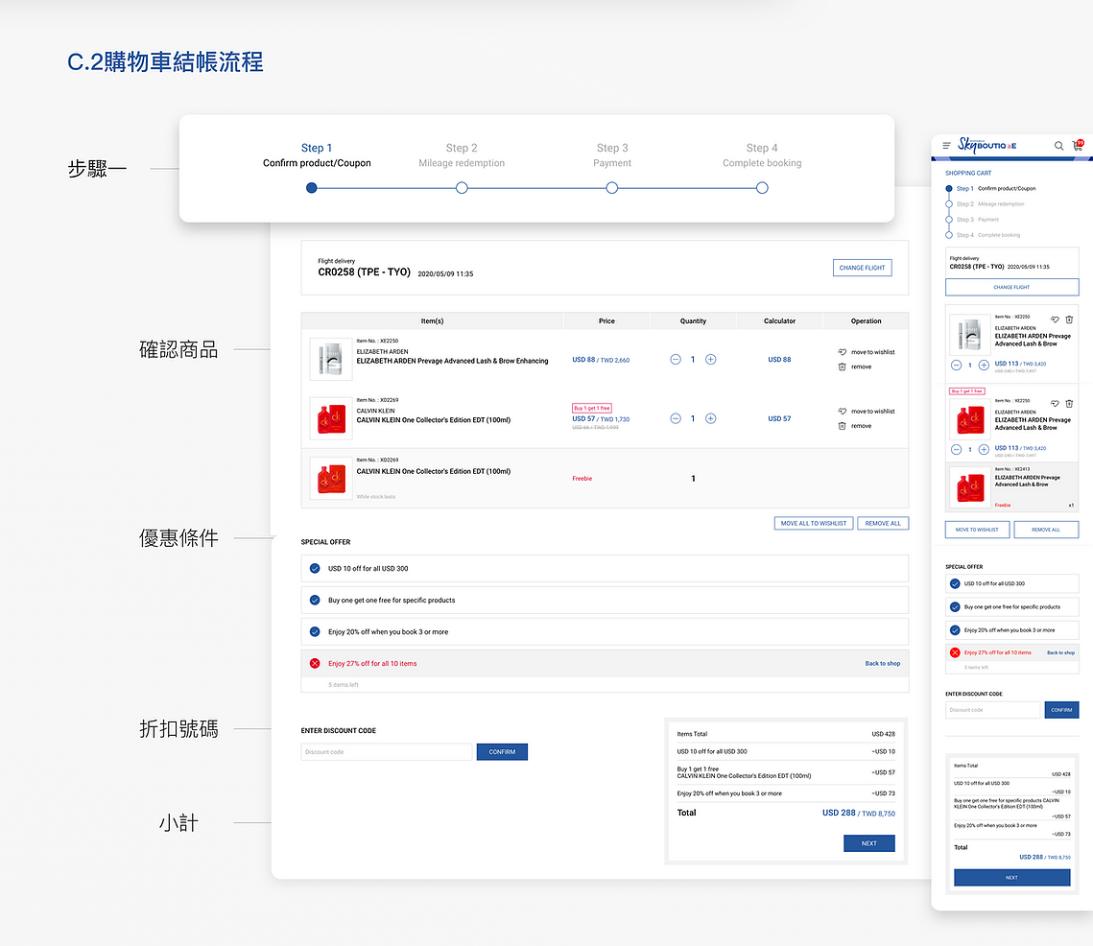Click Elizabeth Arden Prevage thumbnail in desktop table

(x=330, y=359)
